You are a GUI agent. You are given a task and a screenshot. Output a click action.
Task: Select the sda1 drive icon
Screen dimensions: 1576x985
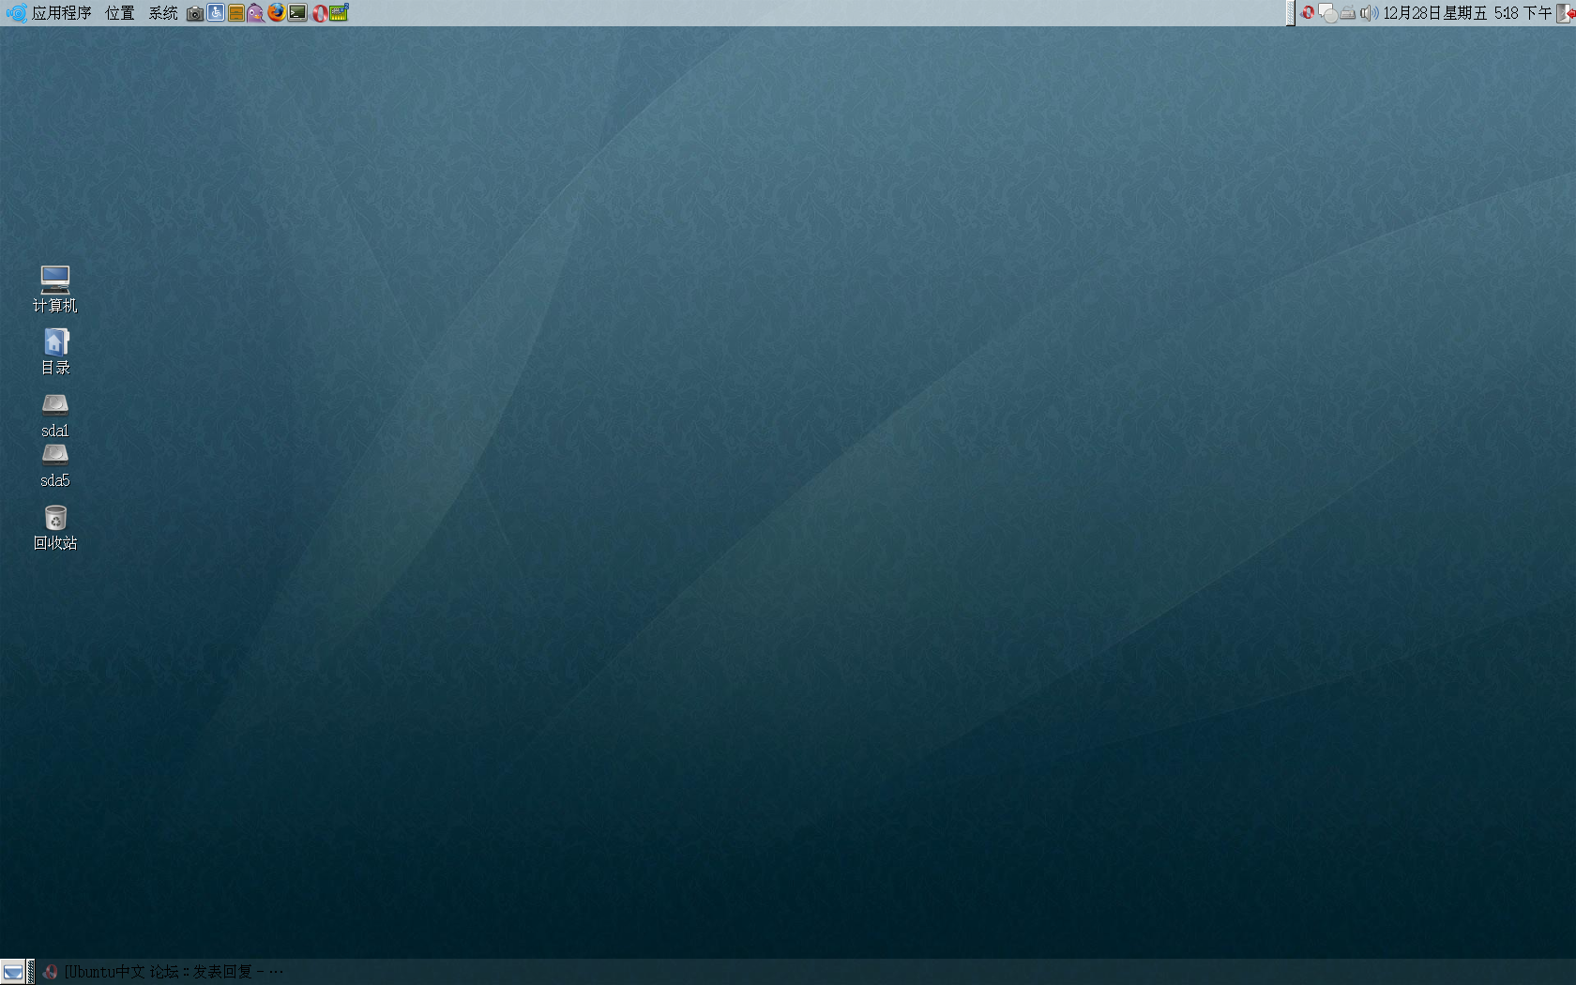55,416
